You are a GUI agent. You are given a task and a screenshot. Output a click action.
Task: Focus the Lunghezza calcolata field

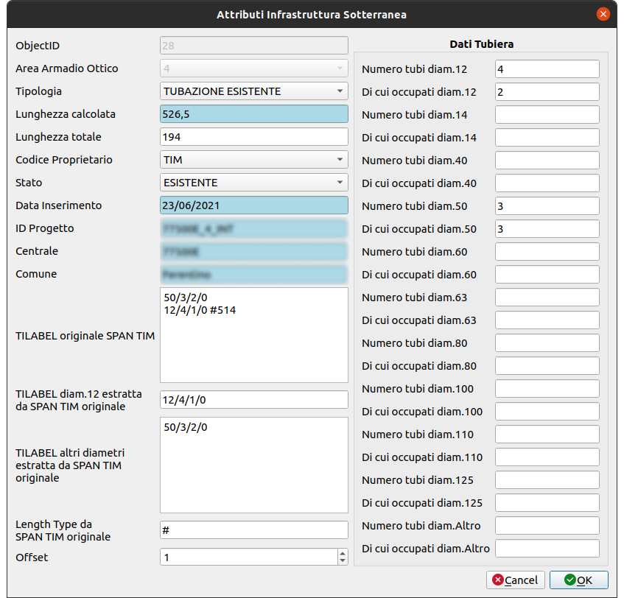[253, 114]
